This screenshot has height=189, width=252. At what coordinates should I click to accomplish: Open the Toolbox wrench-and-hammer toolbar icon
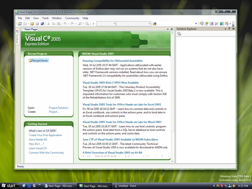pyautogui.click(x=216, y=24)
